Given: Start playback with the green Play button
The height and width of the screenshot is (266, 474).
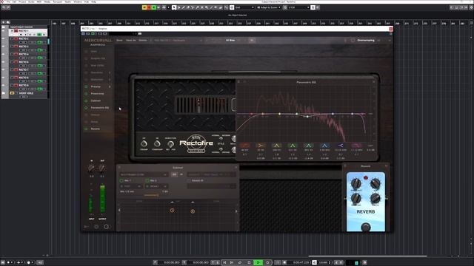Looking at the screenshot, I should click(x=258, y=262).
